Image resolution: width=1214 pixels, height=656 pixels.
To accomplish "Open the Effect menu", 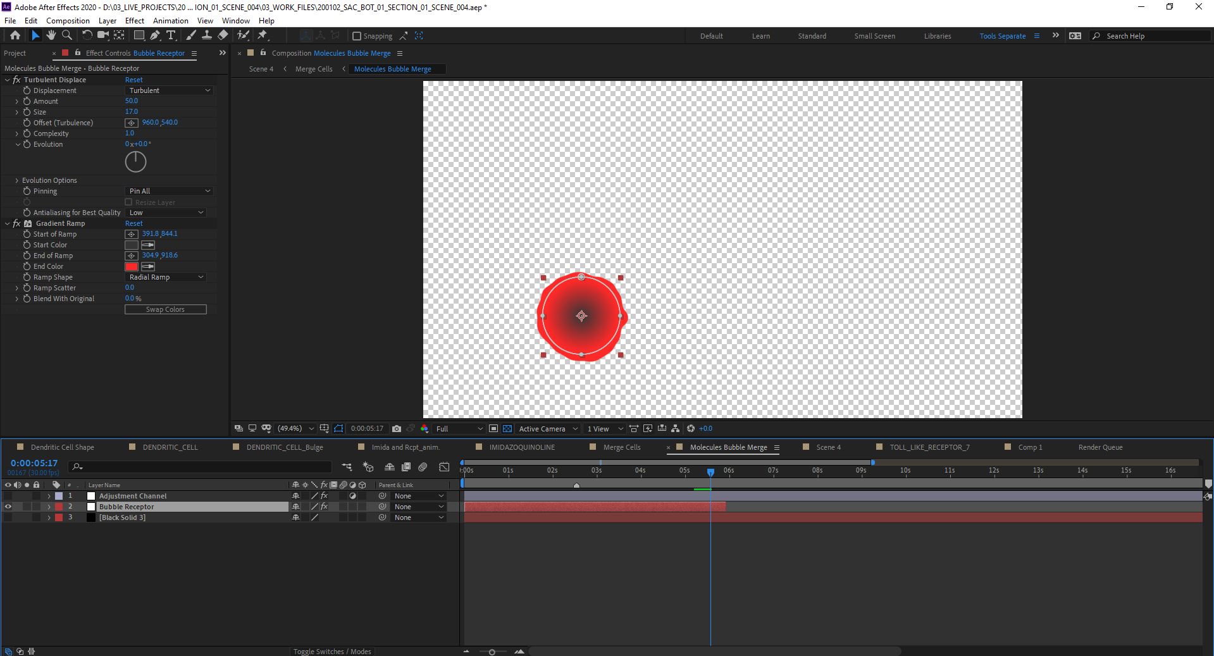I will tap(134, 20).
